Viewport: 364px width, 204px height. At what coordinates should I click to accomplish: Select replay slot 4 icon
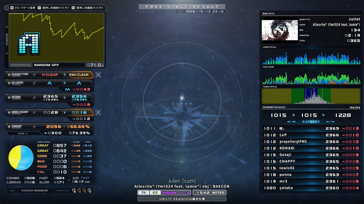89,190
